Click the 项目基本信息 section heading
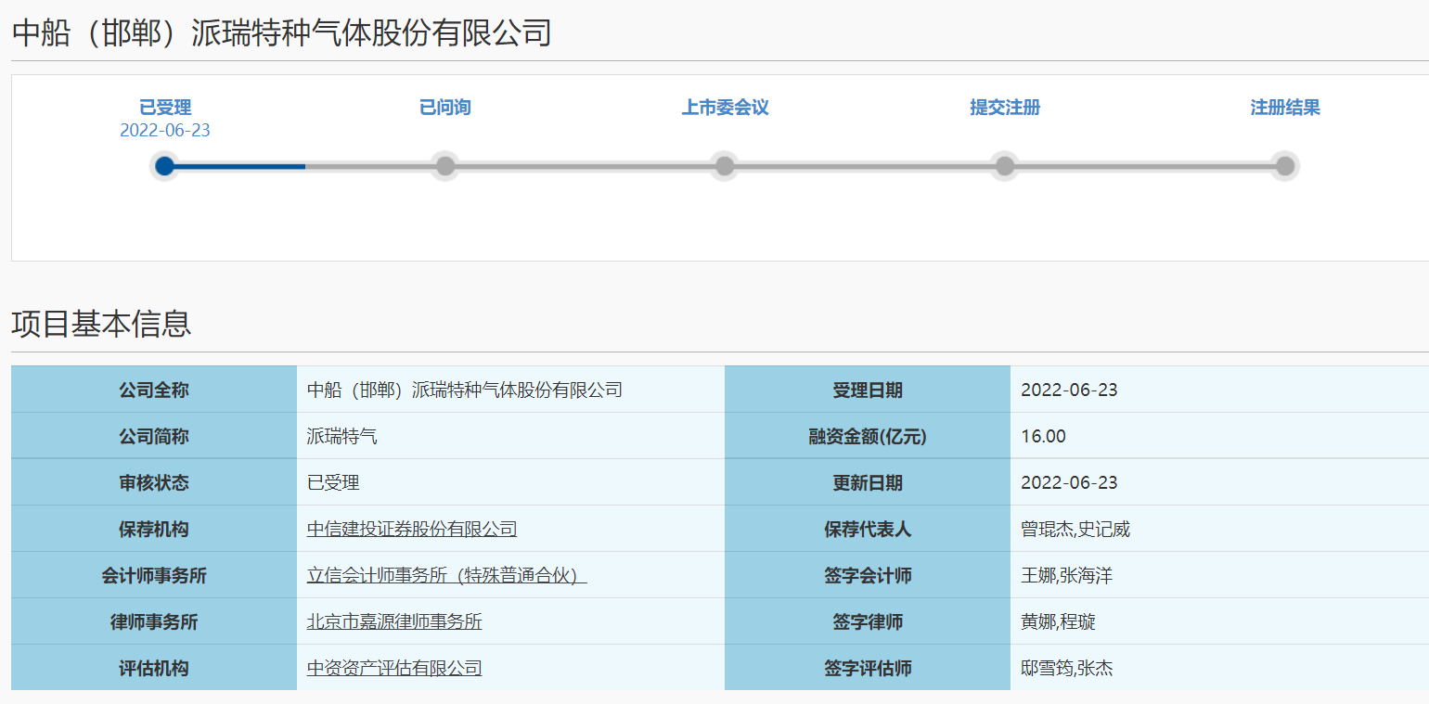The width and height of the screenshot is (1429, 704). tap(101, 324)
